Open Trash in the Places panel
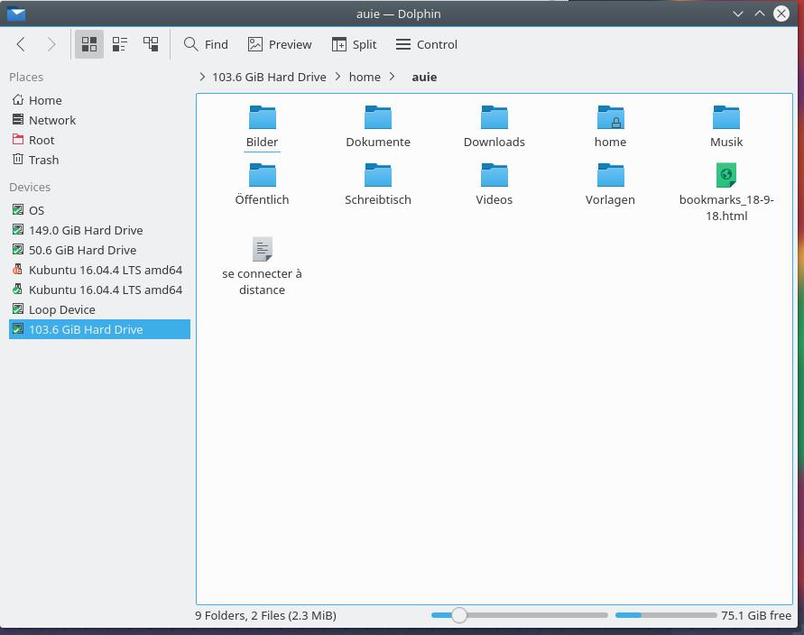This screenshot has height=635, width=804. (x=43, y=160)
